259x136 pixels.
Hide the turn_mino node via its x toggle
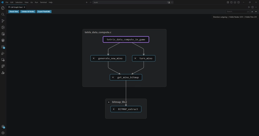click(135, 58)
